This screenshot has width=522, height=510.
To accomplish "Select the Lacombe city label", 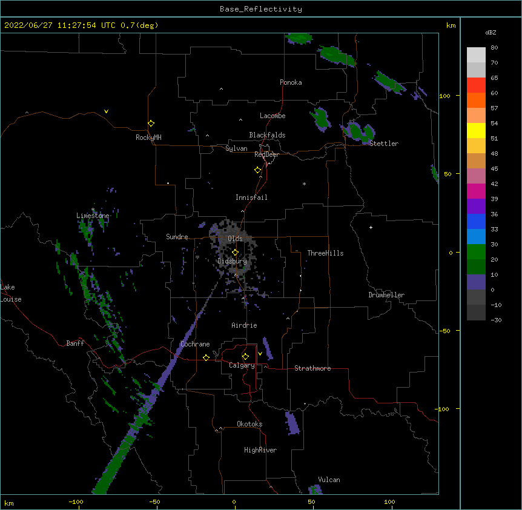I will click(x=273, y=116).
